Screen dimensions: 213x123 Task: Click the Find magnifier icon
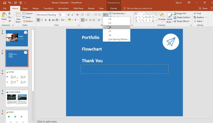195,13
